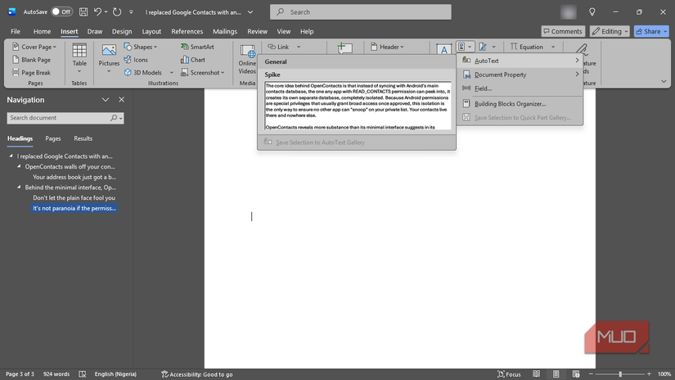Click the Redo icon in title bar
675x380 pixels.
pos(117,12)
